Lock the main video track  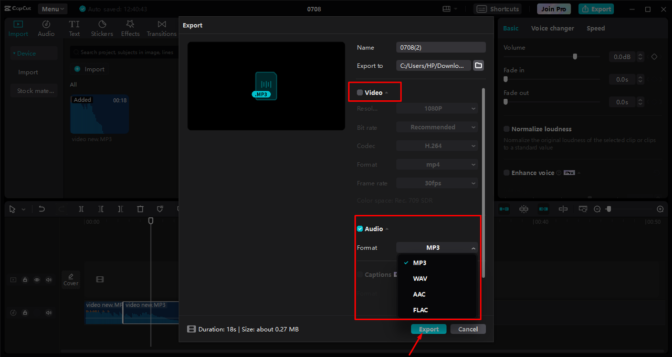[x=25, y=280]
